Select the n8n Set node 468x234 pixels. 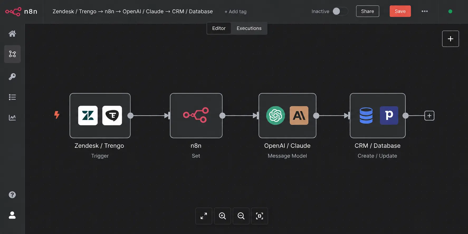[196, 116]
